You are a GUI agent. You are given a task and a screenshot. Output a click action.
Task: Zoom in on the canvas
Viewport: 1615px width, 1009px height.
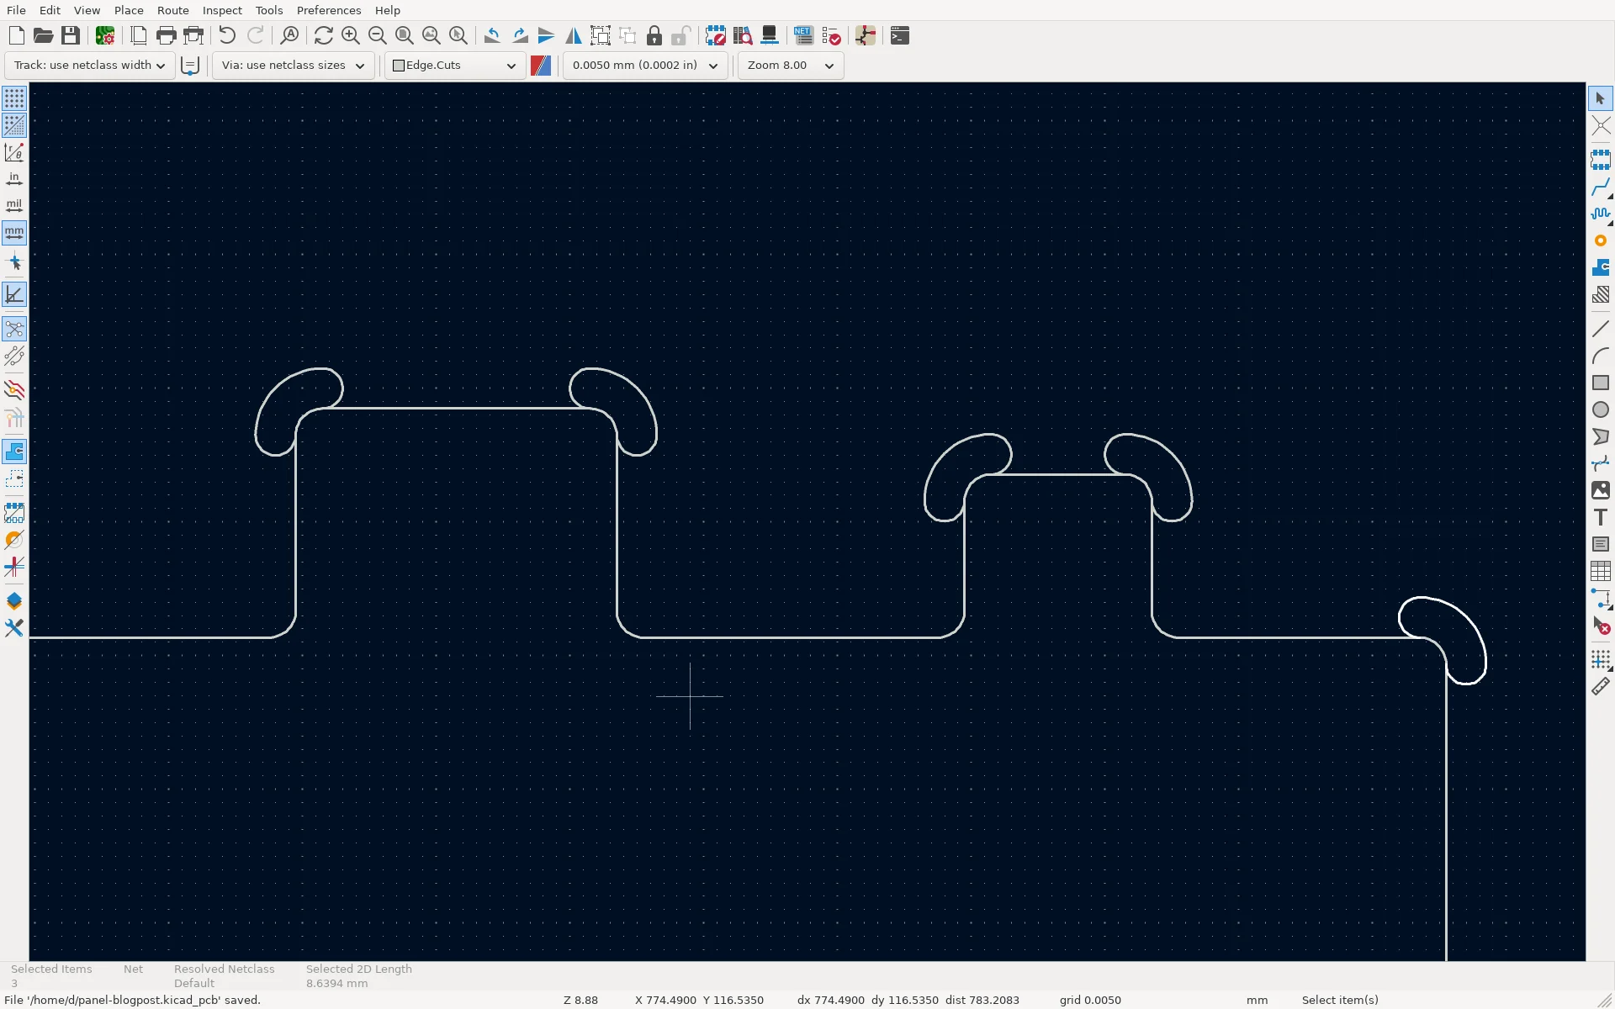tap(351, 35)
